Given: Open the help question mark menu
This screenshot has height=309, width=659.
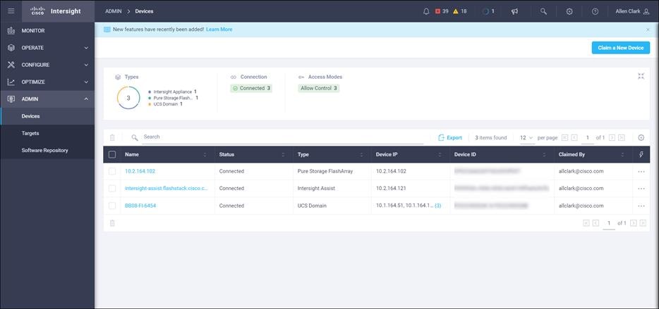Looking at the screenshot, I should coord(595,11).
